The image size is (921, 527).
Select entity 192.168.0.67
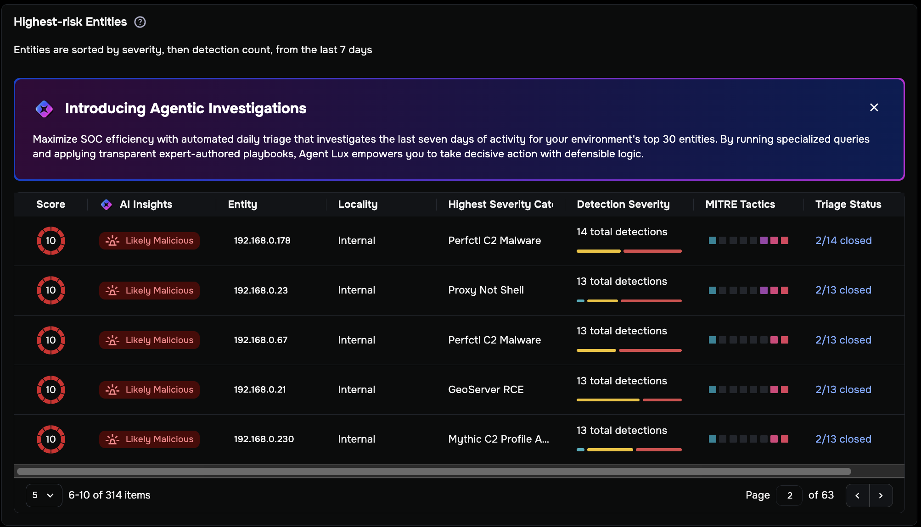[261, 340]
